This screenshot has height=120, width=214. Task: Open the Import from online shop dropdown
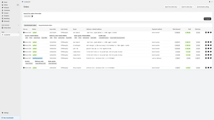(171, 7)
